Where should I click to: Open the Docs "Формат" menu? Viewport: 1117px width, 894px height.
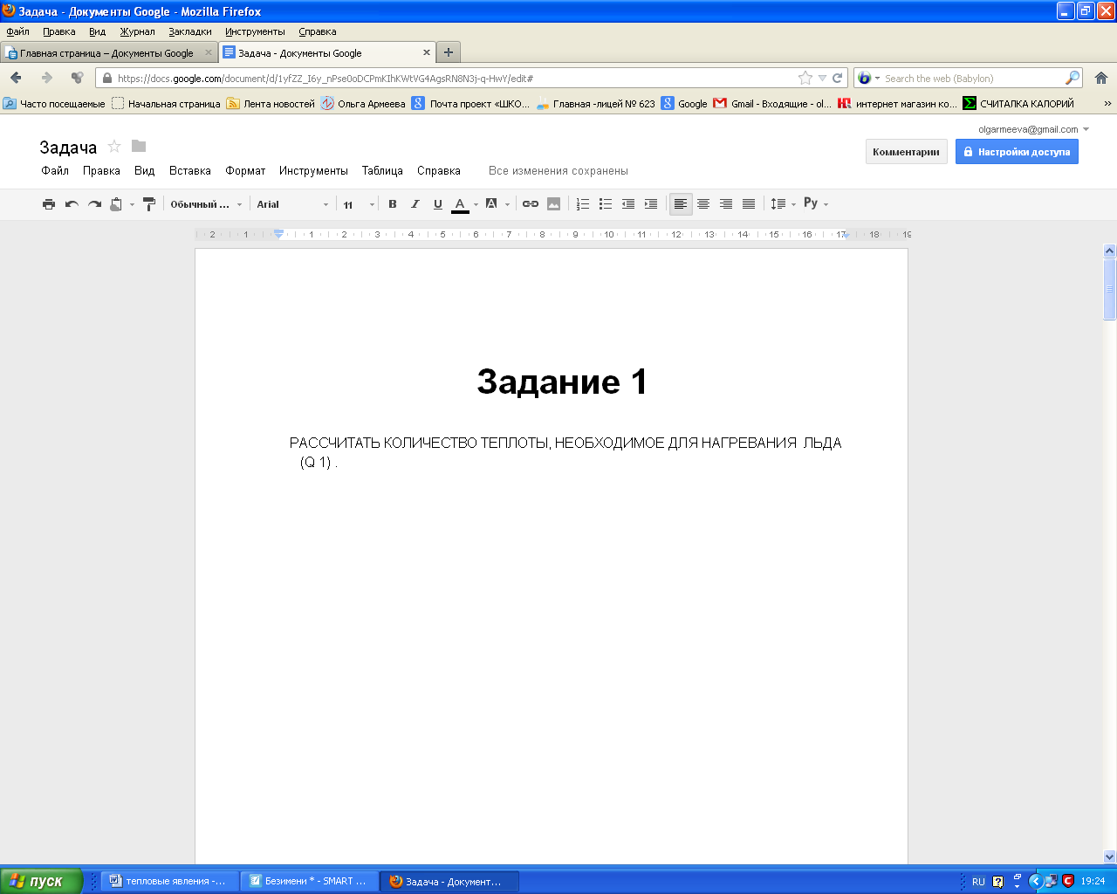[x=245, y=171]
